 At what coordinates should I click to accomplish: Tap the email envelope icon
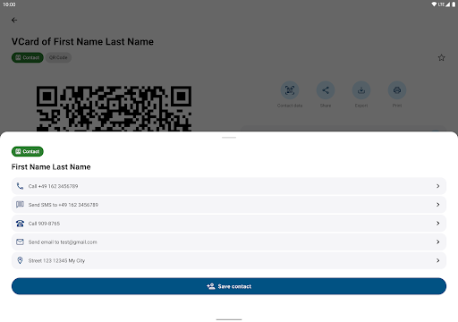click(x=20, y=241)
